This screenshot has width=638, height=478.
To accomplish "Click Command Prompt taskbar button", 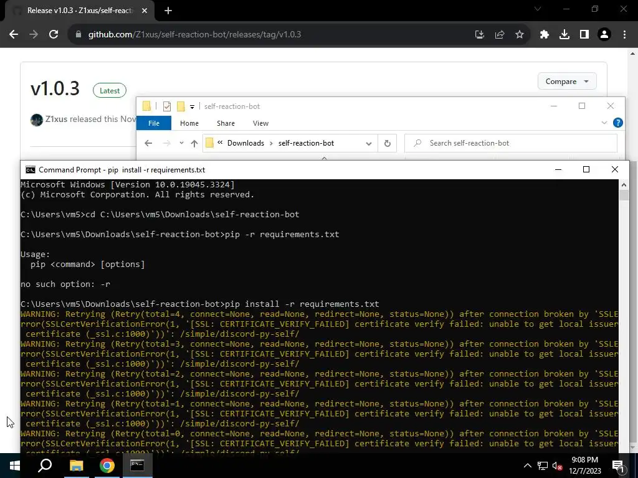I will (137, 466).
